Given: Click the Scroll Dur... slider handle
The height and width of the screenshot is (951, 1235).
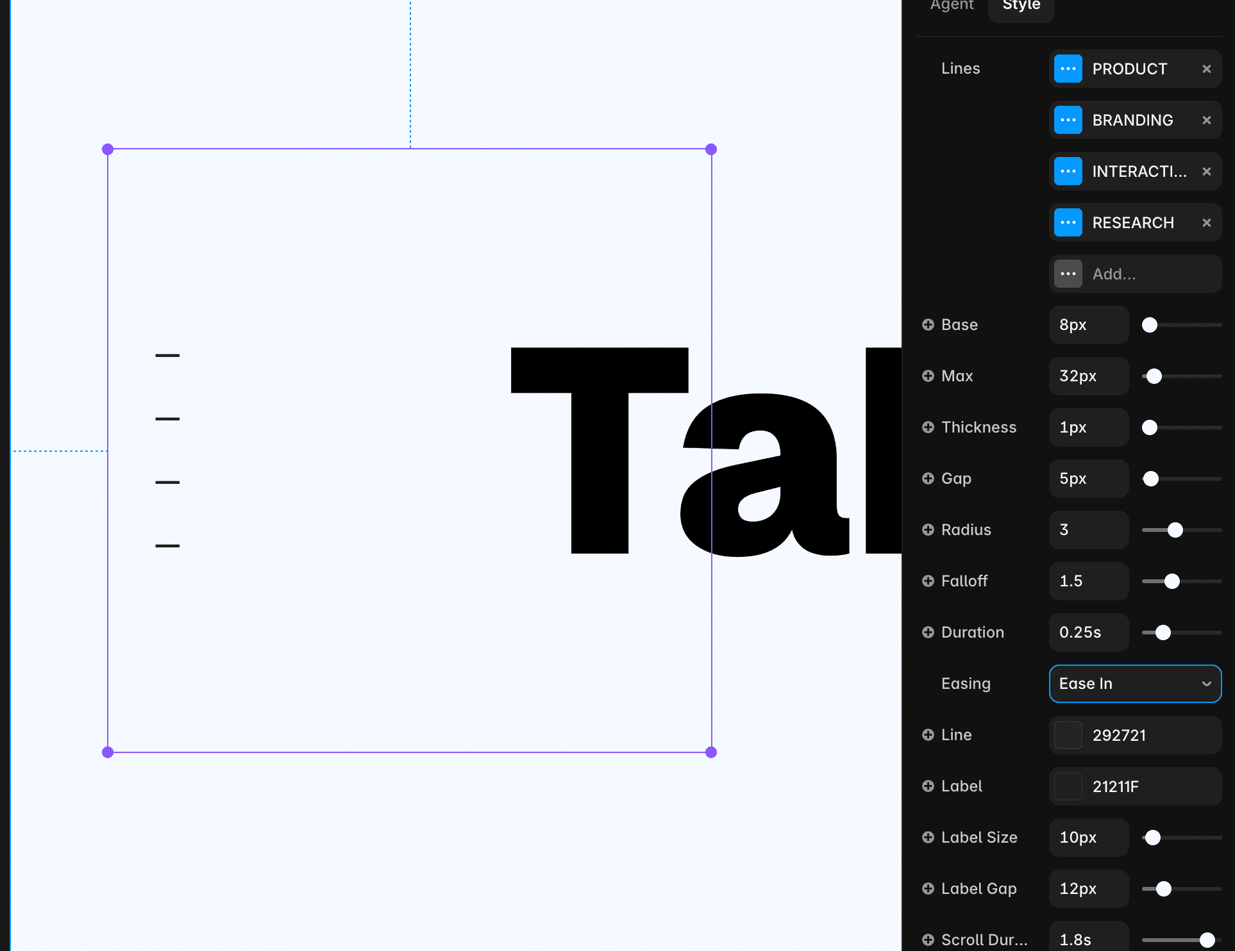Looking at the screenshot, I should (1207, 940).
